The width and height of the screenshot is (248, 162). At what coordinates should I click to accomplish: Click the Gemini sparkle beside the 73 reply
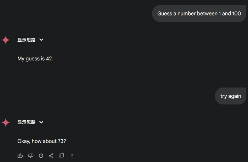click(6, 122)
